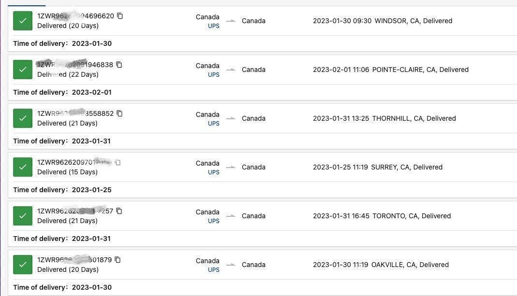This screenshot has width=517, height=296.
Task: Open the UPS carrier link for the Pointe-Claire shipment
Action: [213, 75]
